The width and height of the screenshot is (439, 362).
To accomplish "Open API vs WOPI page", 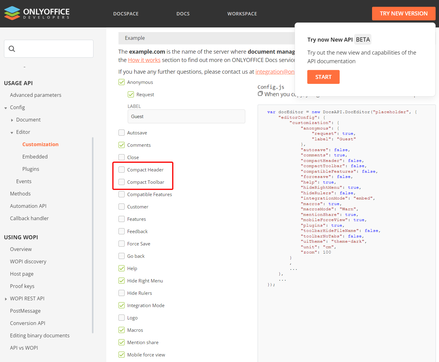I will [x=24, y=348].
